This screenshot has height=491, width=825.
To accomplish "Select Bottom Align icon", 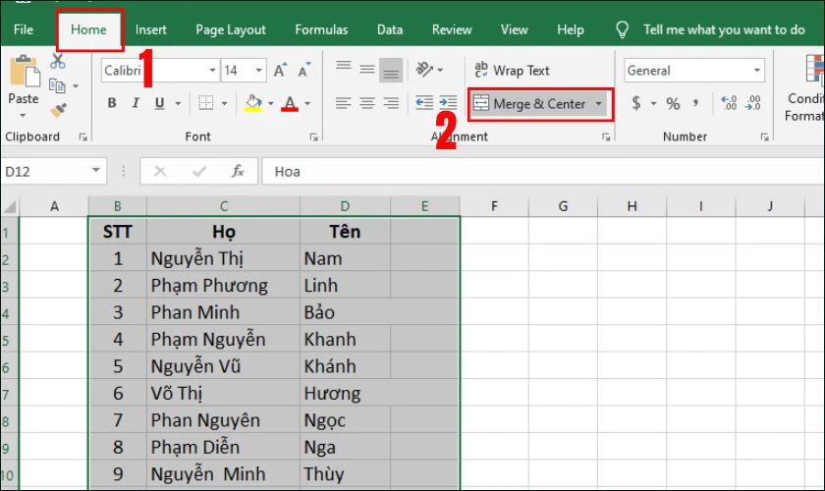I will [391, 70].
